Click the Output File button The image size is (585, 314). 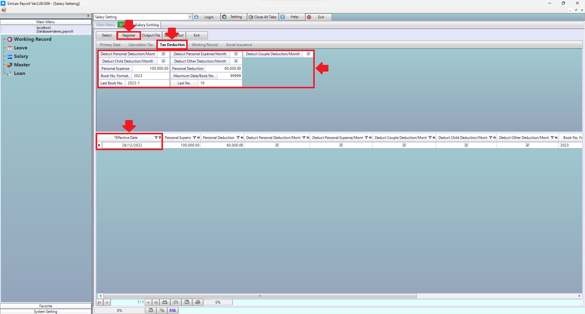(151, 35)
